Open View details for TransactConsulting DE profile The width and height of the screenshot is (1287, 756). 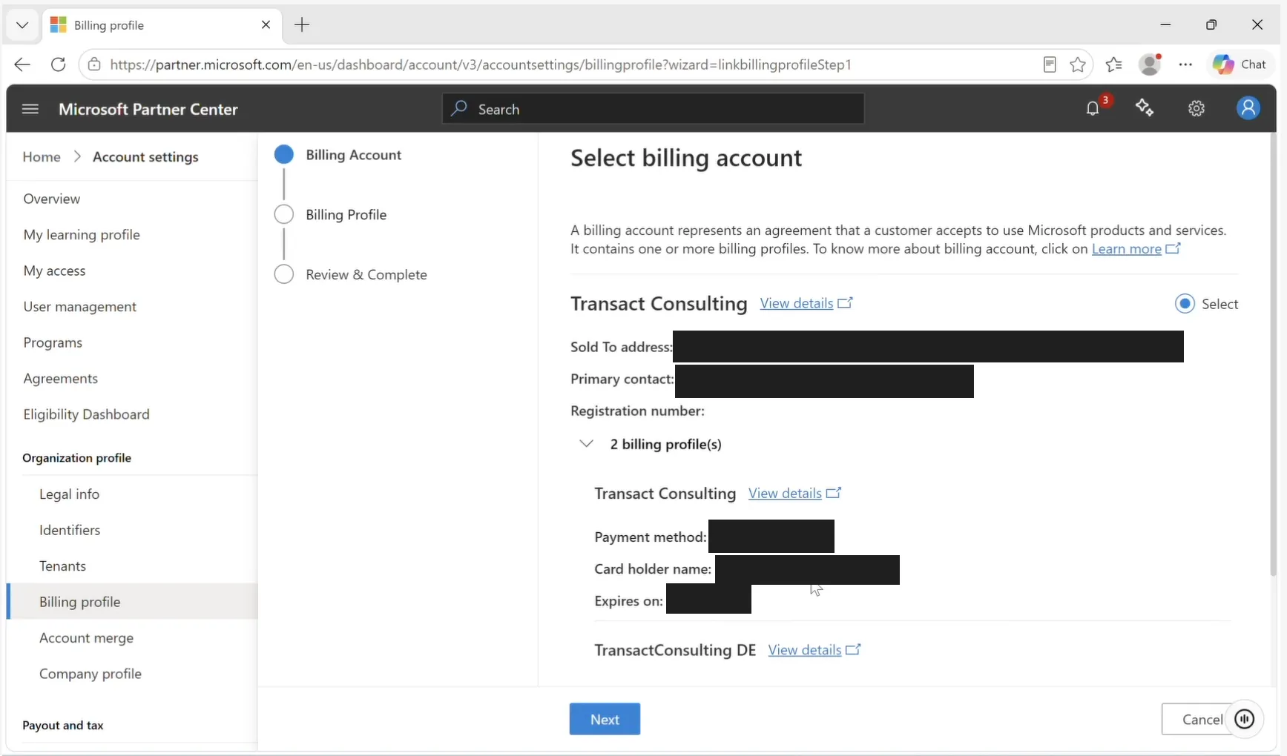coord(814,650)
